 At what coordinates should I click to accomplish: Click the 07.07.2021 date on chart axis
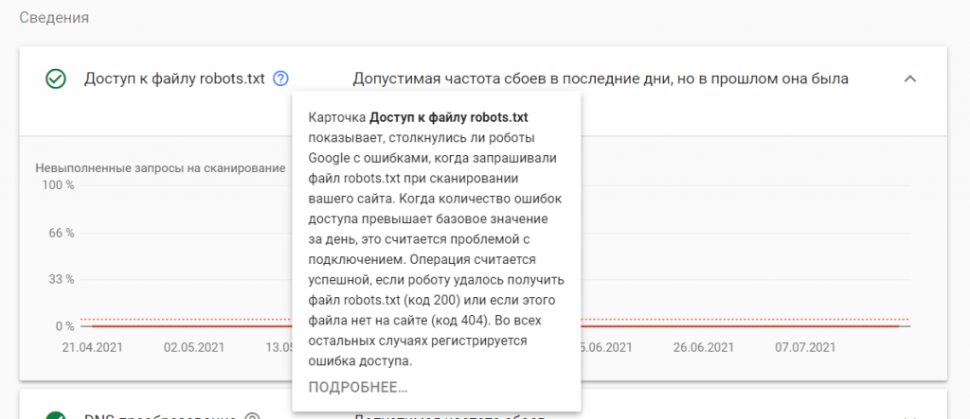tap(804, 347)
